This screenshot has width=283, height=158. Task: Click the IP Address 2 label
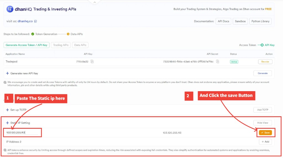pyautogui.click(x=14, y=142)
